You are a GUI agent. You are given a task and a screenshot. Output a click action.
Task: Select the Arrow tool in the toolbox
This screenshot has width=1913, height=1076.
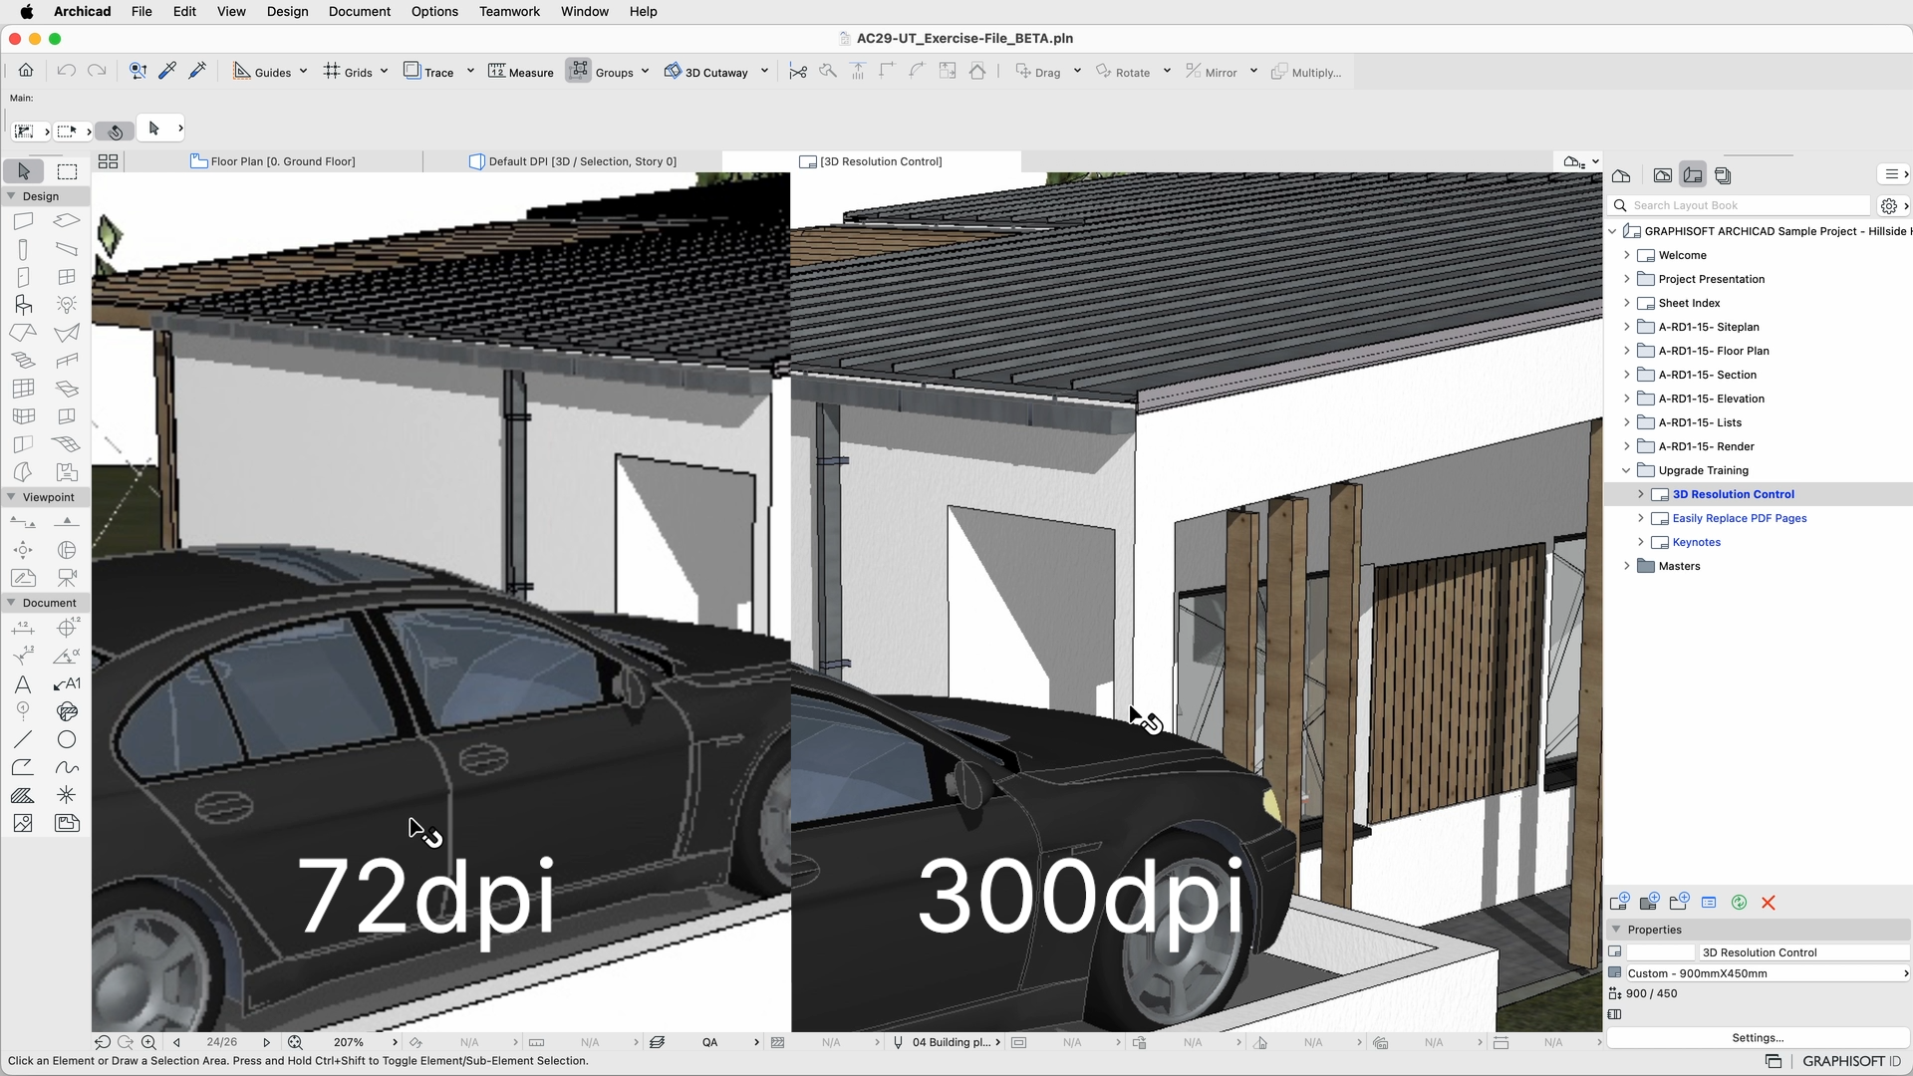[x=23, y=171]
